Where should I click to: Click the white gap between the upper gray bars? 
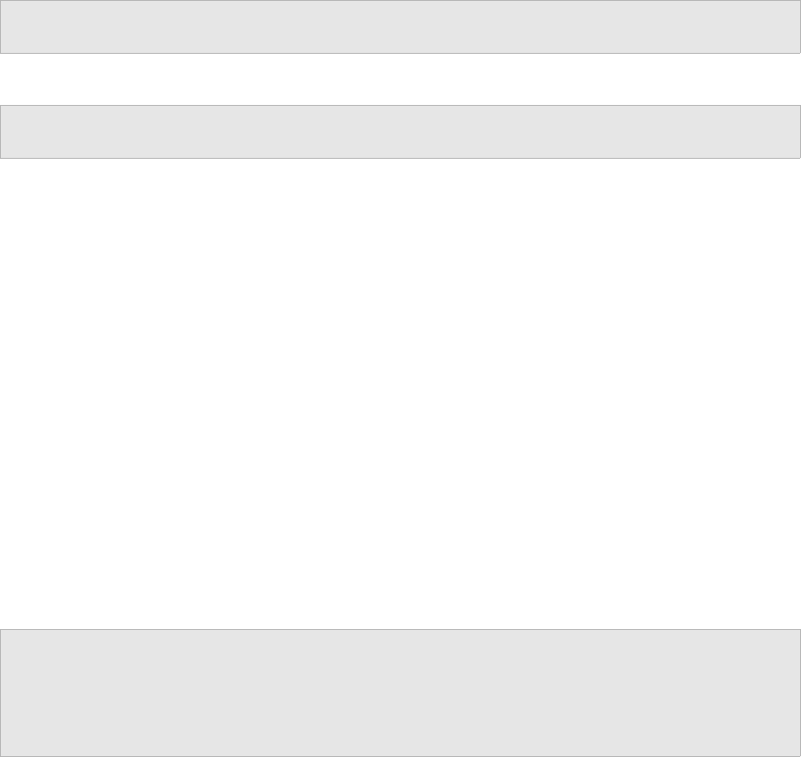[x=400, y=79]
